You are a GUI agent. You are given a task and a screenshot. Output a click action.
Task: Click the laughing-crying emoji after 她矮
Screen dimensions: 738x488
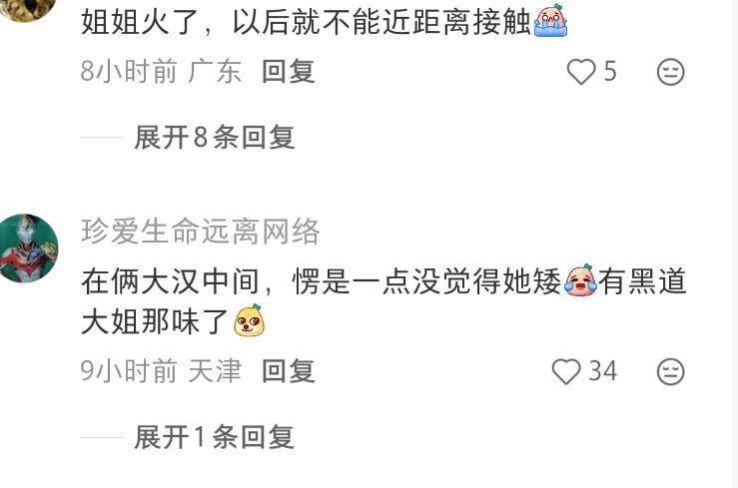tap(580, 280)
